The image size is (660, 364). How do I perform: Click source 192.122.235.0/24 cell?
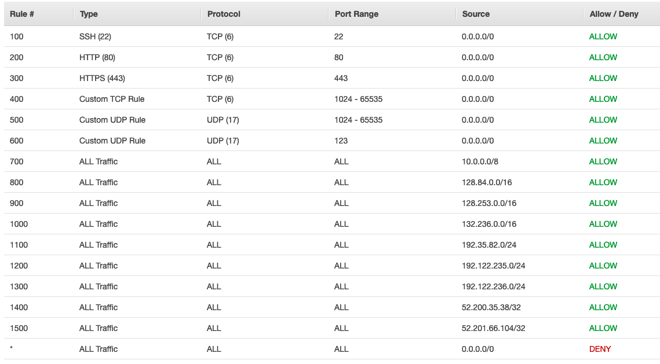click(493, 266)
